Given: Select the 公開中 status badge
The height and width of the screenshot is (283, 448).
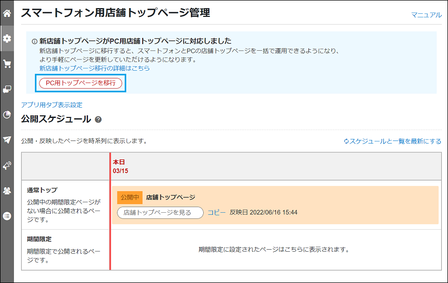Looking at the screenshot, I should click(130, 197).
